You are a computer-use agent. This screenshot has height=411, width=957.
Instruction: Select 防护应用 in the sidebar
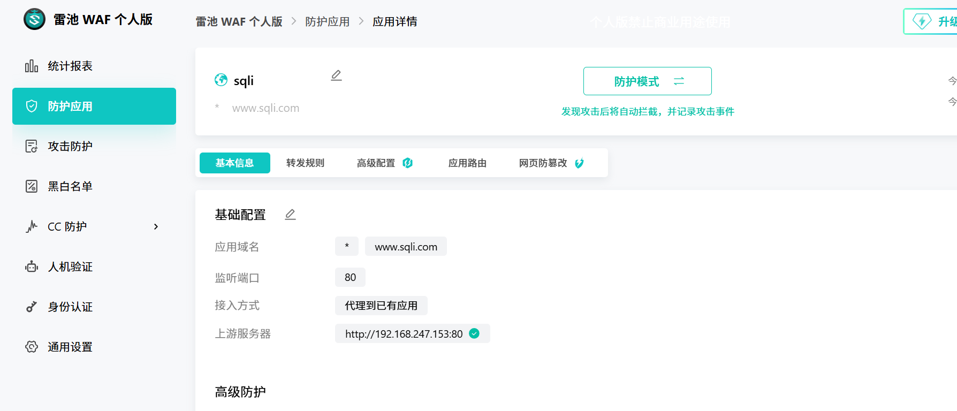click(94, 106)
